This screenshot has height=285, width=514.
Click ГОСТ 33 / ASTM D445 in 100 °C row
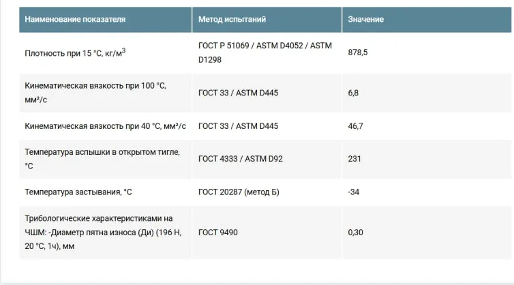pos(238,93)
